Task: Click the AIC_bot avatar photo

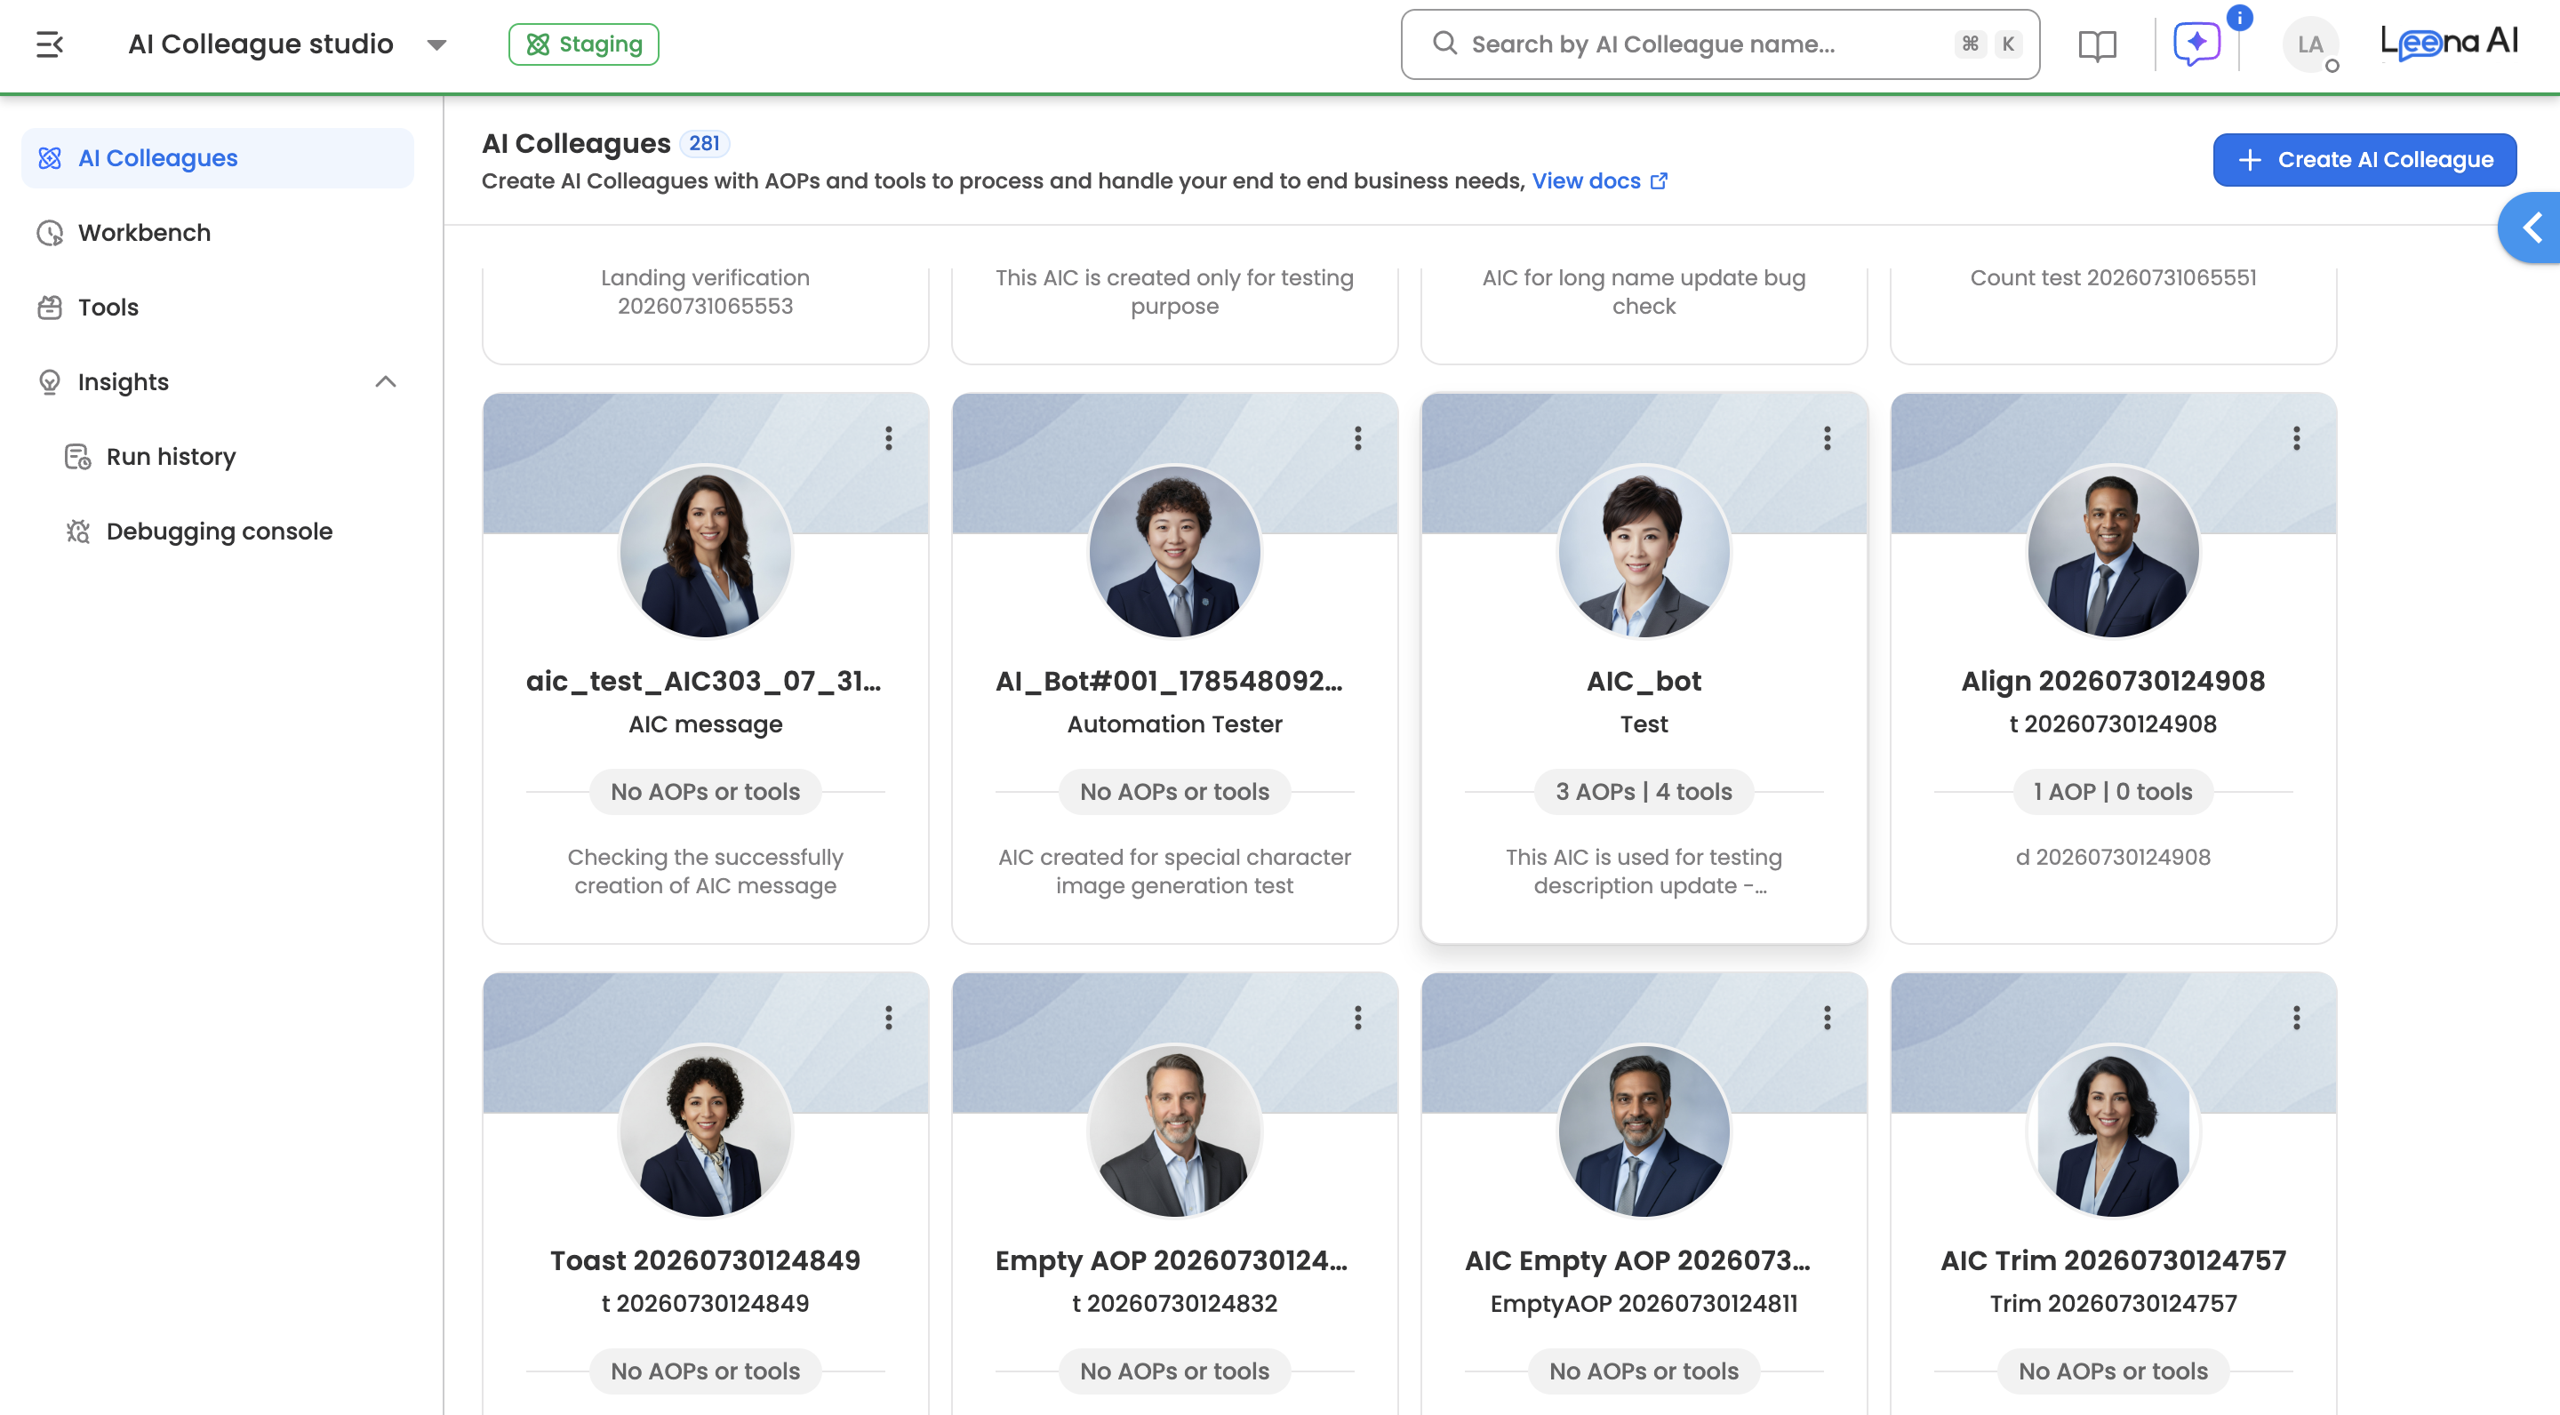Action: (x=1644, y=551)
